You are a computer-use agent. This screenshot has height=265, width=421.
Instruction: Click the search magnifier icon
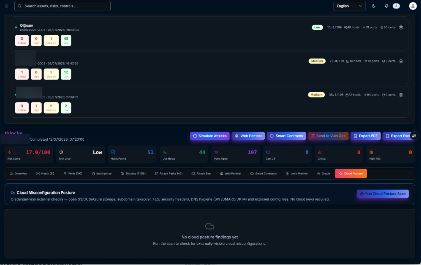[x=20, y=6]
